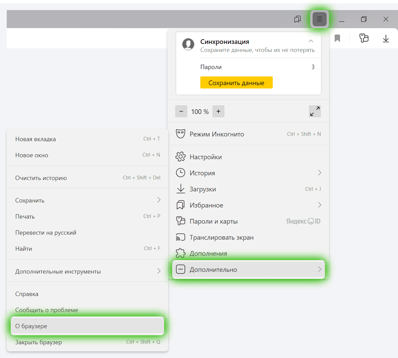Open the bookmarks panel icon in title bar

pyautogui.click(x=297, y=19)
